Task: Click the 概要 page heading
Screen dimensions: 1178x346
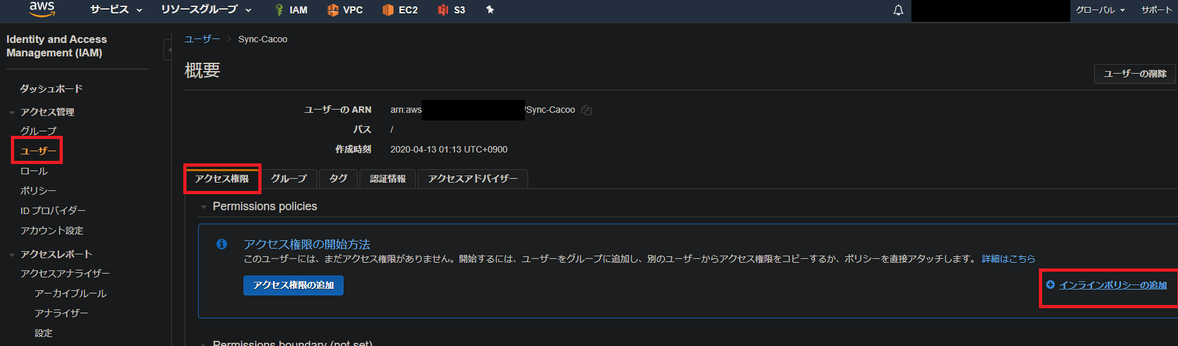Action: point(203,70)
